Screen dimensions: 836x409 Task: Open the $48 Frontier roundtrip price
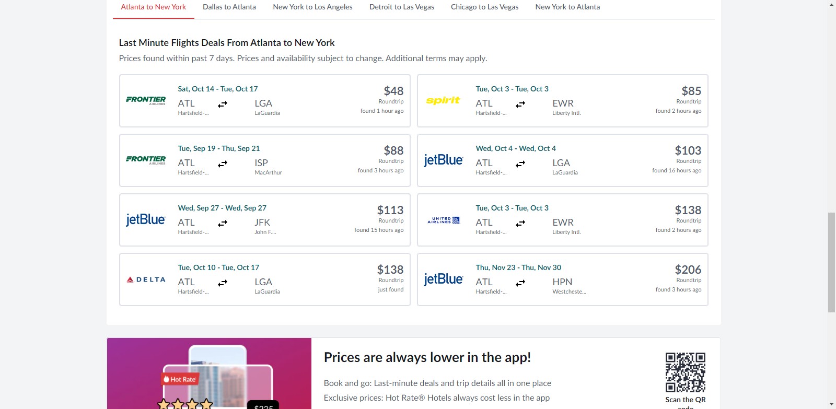pos(393,91)
